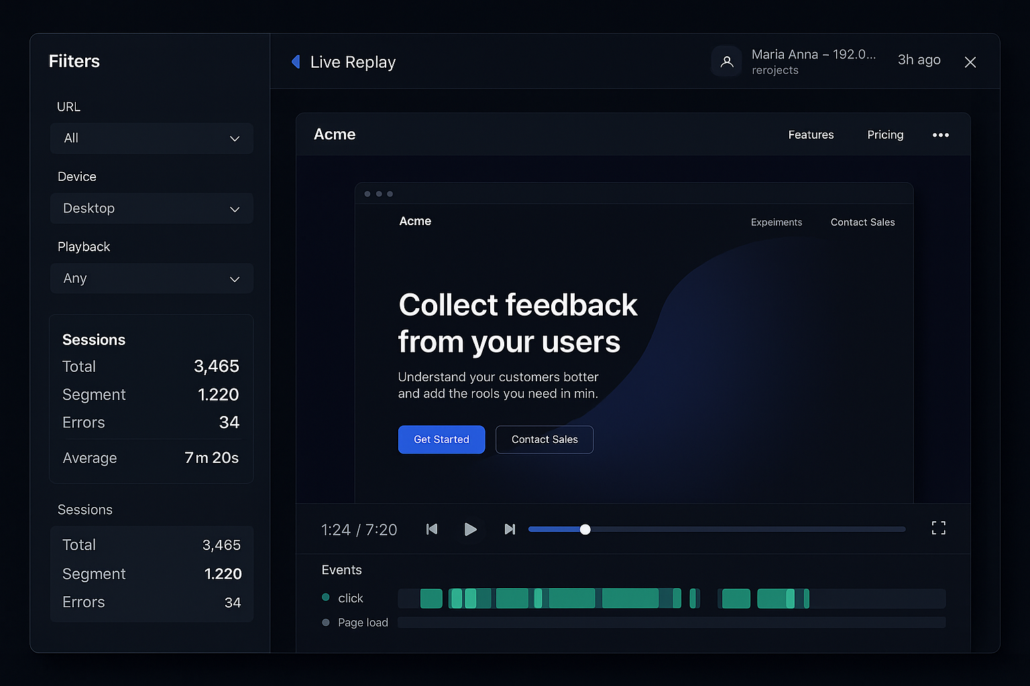Click the playback progress slider handle

coord(585,529)
